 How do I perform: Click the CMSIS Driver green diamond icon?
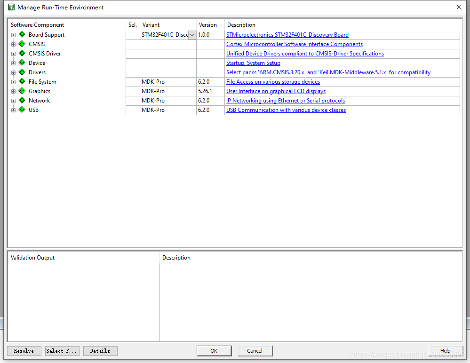[x=22, y=53]
